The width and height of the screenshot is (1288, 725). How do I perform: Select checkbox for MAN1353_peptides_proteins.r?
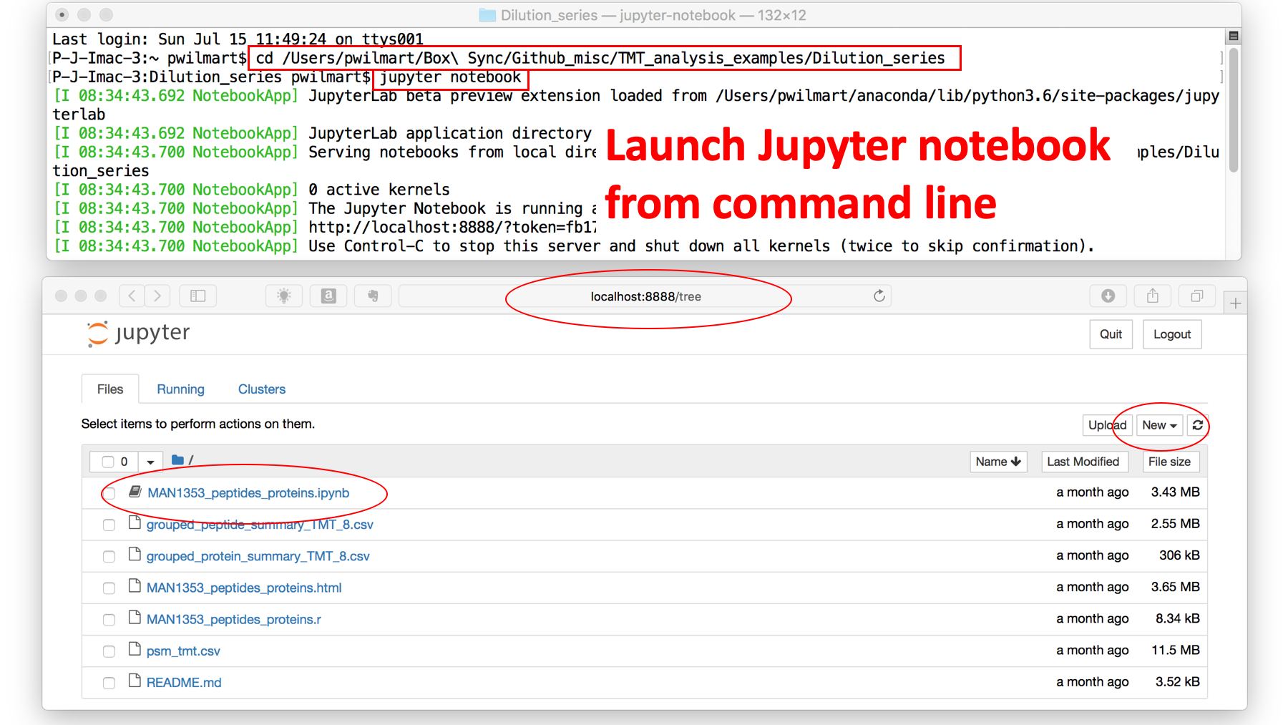click(x=109, y=620)
